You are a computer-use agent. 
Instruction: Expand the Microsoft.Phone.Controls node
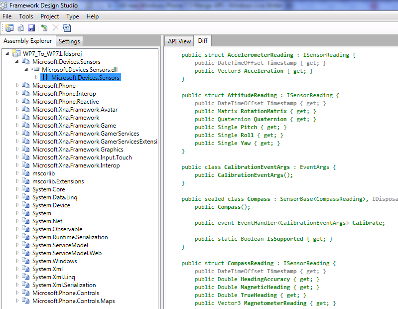pos(17,293)
